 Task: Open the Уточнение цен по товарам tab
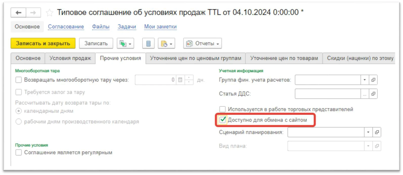click(284, 58)
